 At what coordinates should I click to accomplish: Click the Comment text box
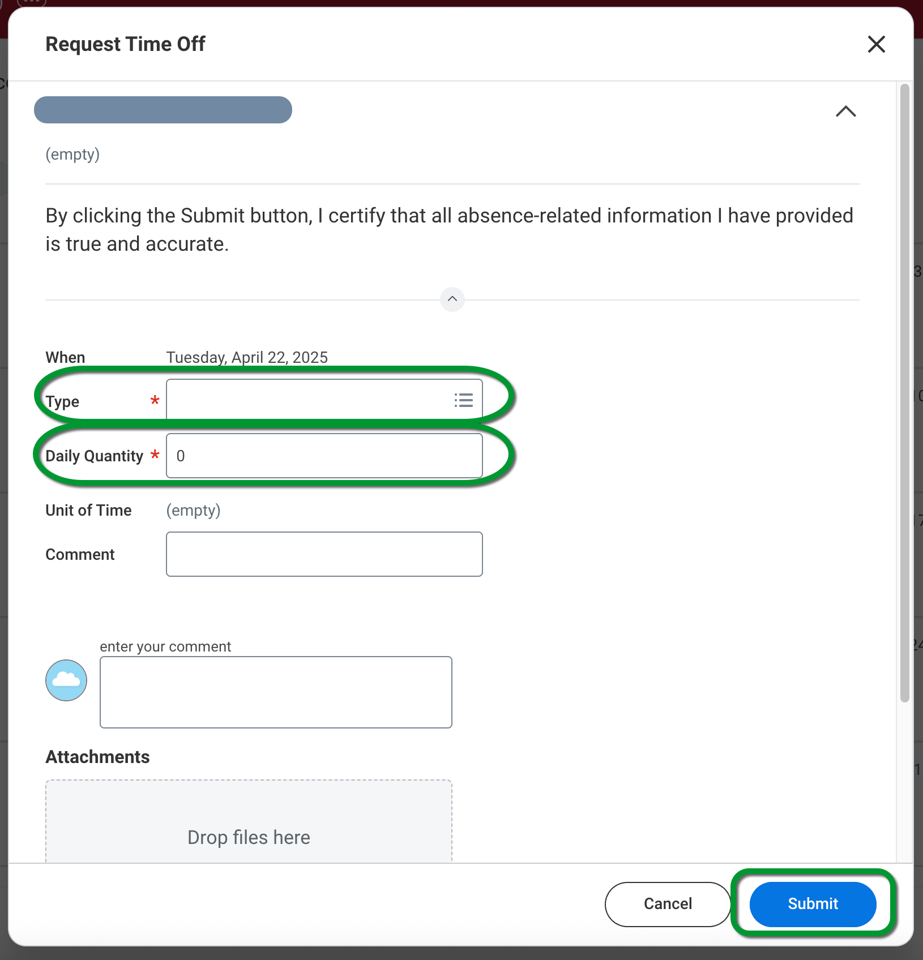pyautogui.click(x=324, y=554)
